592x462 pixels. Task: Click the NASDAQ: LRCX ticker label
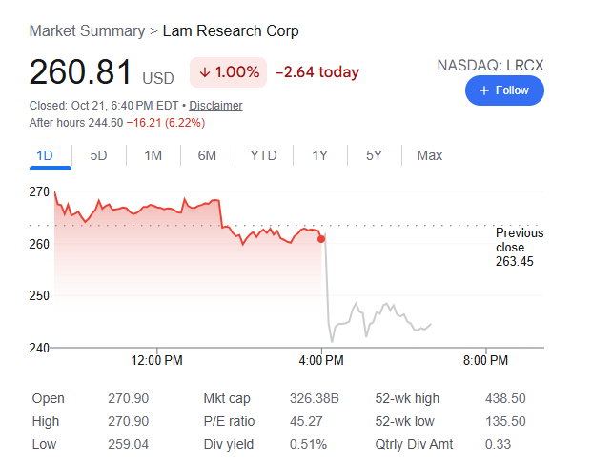coord(490,66)
